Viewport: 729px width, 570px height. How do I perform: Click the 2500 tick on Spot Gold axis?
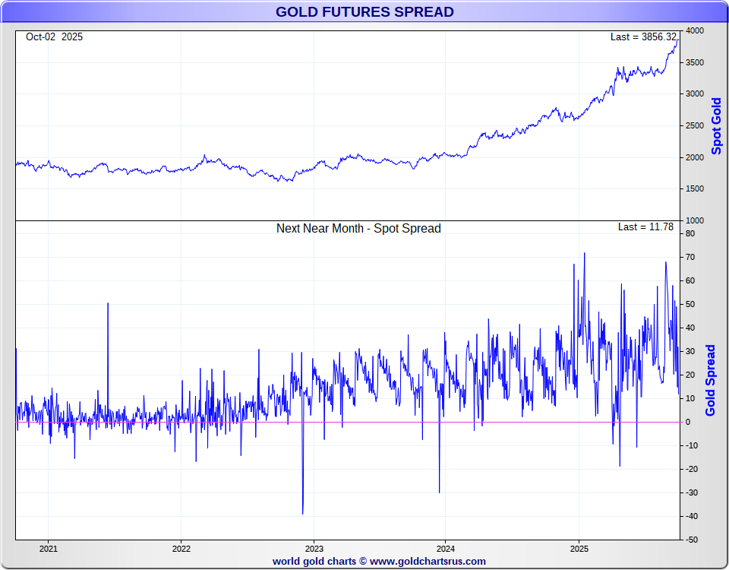pyautogui.click(x=695, y=125)
